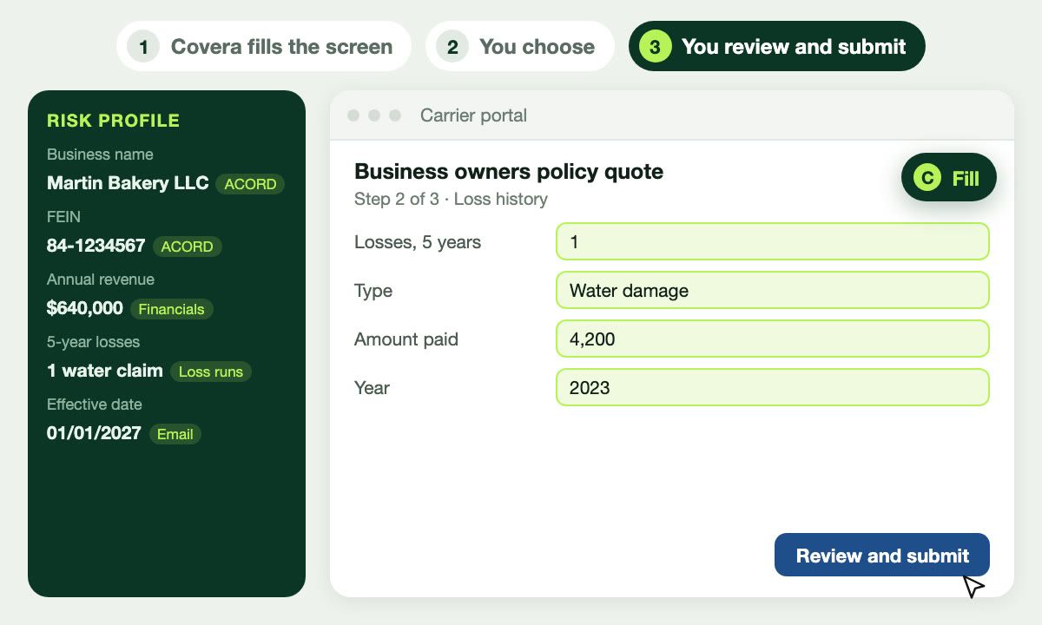Click the Loss runs source tag
This screenshot has width=1042, height=625.
pyautogui.click(x=211, y=372)
